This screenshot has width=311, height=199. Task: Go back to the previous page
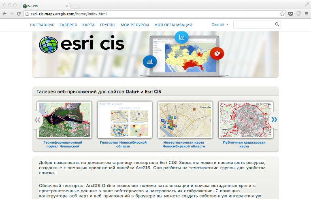[x=4, y=14]
